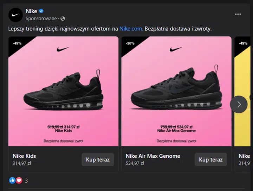
Task: Click the carousel next arrow
Action: 239,104
